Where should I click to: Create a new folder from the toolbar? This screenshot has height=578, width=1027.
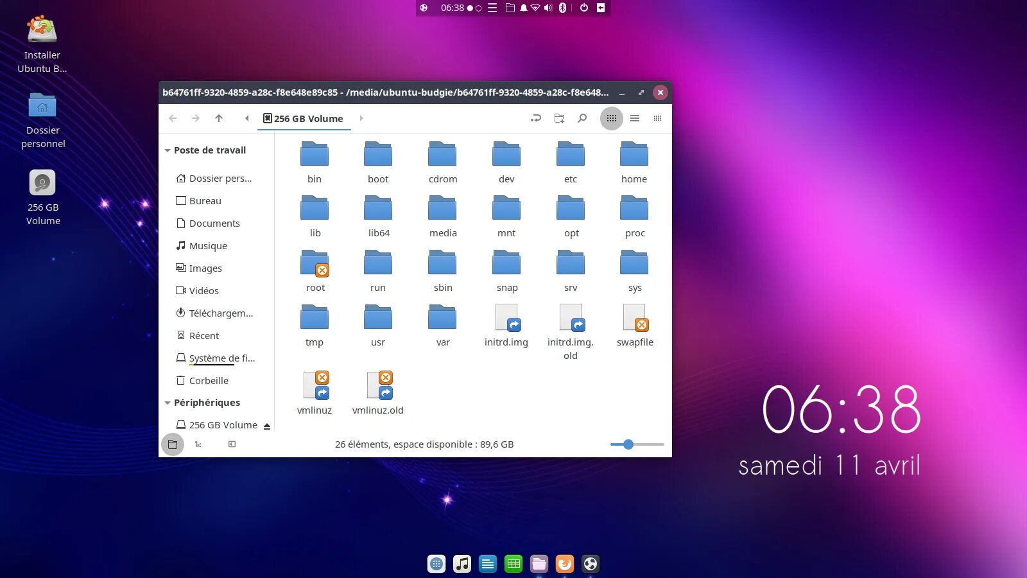pyautogui.click(x=559, y=118)
